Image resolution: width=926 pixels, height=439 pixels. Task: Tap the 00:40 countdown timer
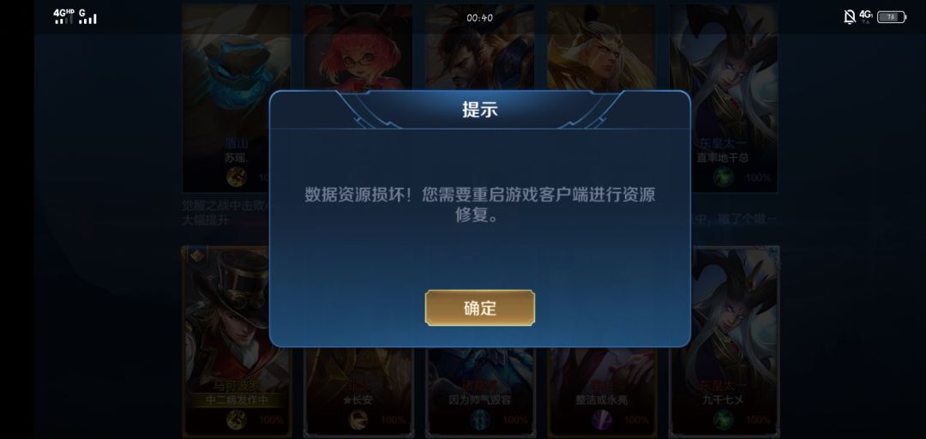(x=479, y=18)
